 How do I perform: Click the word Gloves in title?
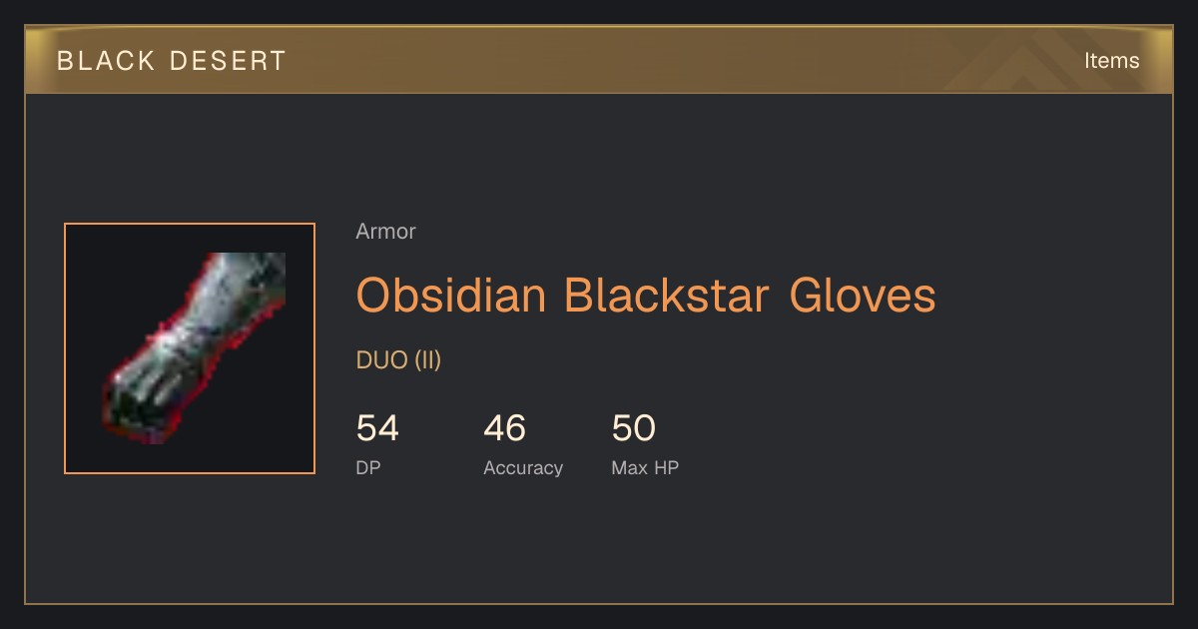pos(863,296)
